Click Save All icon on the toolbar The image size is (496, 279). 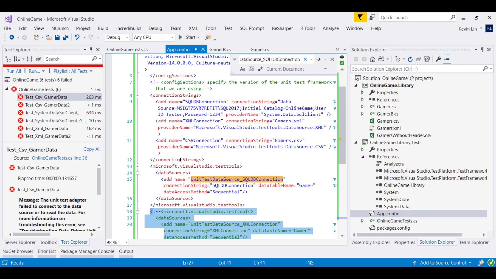(x=66, y=37)
